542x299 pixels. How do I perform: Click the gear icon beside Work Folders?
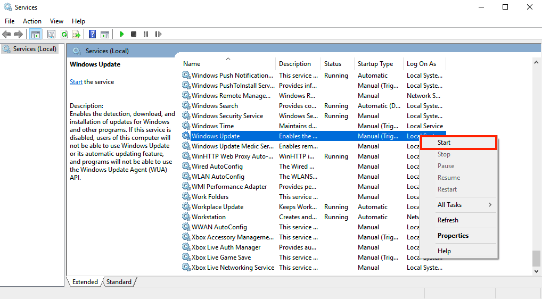pos(186,196)
